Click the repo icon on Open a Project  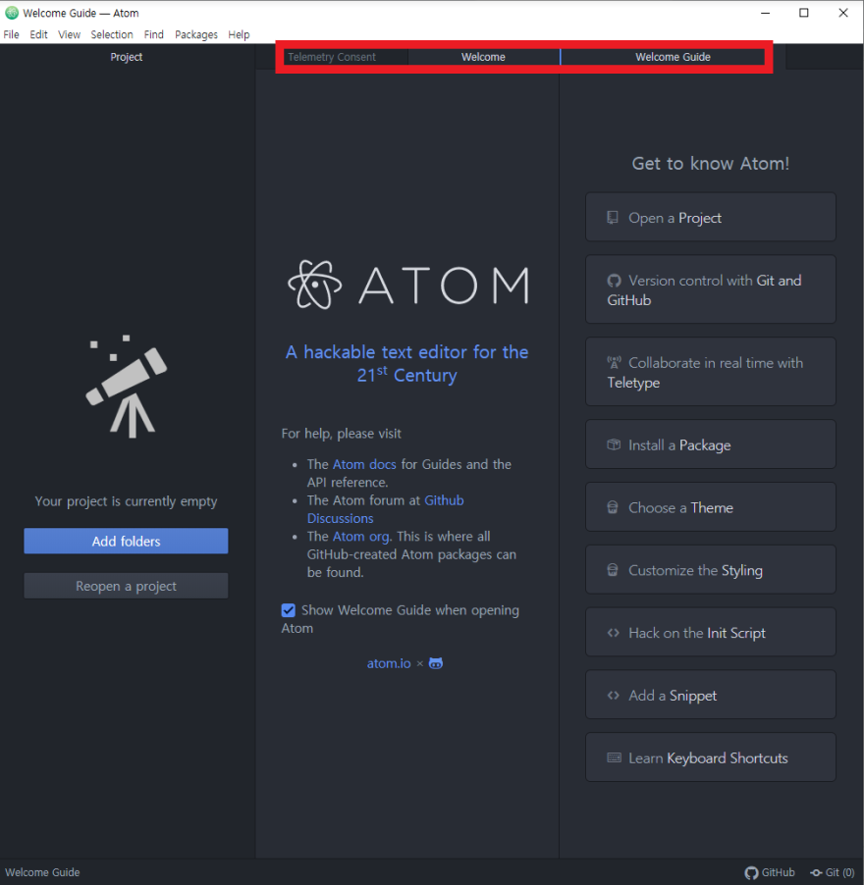point(612,217)
